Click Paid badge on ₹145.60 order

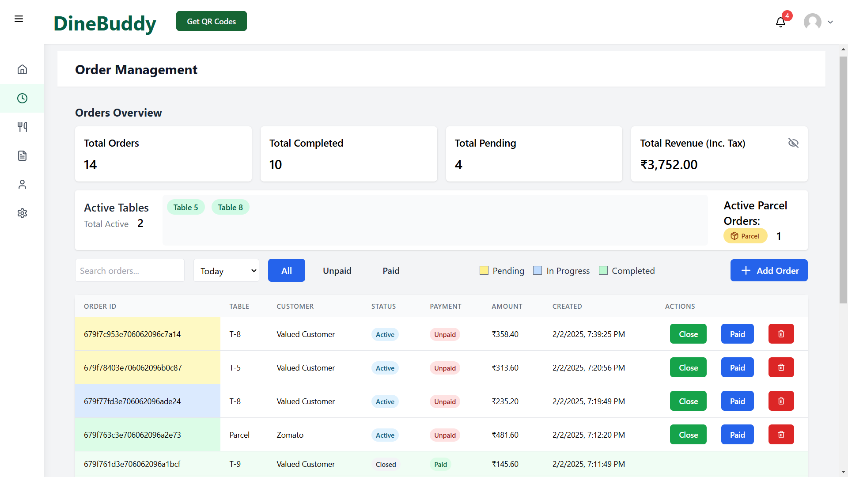pyautogui.click(x=440, y=464)
